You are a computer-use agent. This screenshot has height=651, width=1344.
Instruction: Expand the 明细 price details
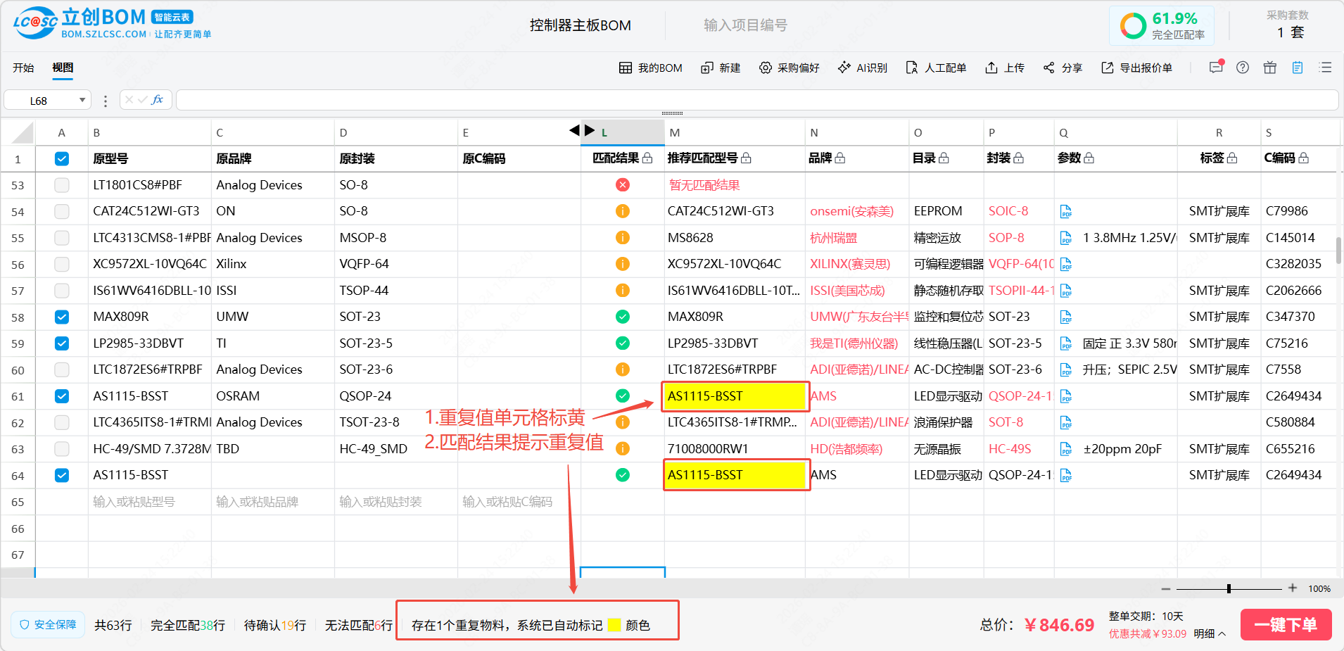pos(1210,633)
